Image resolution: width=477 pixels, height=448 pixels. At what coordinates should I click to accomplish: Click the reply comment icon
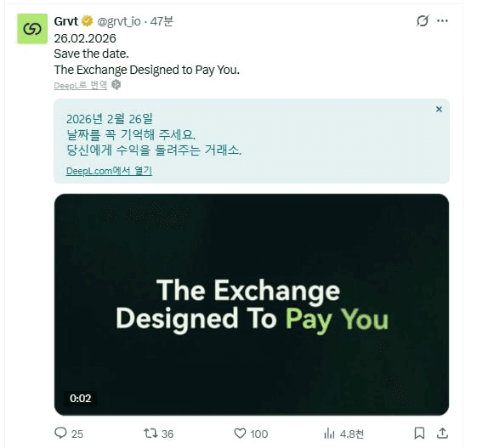pyautogui.click(x=60, y=433)
